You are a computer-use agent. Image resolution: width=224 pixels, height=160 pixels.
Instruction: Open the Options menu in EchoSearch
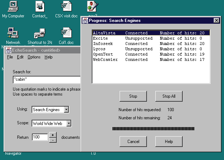34,57
